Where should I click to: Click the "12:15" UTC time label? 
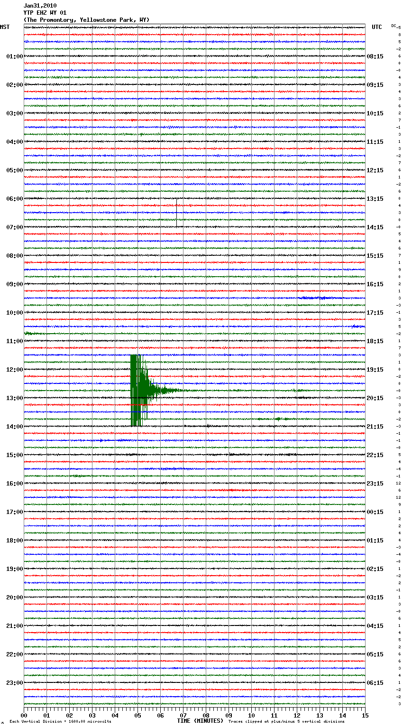pos(375,170)
